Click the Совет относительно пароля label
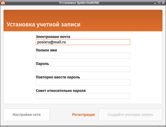Screen dimensions: 166x127 click(x=61, y=91)
